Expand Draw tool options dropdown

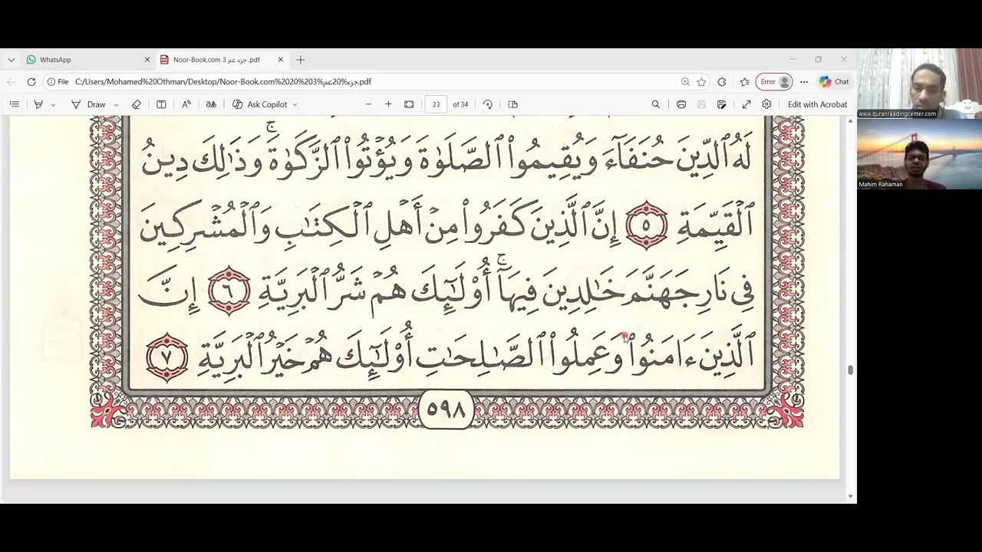[x=116, y=104]
